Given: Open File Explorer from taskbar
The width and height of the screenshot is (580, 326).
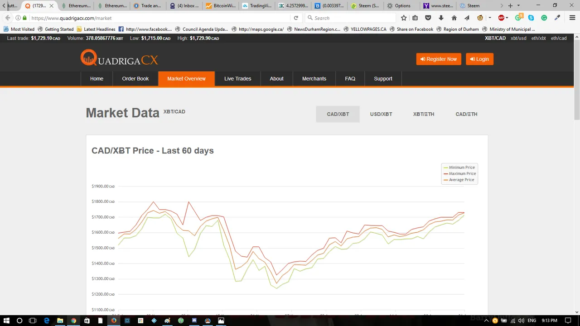Looking at the screenshot, I should coord(60,321).
